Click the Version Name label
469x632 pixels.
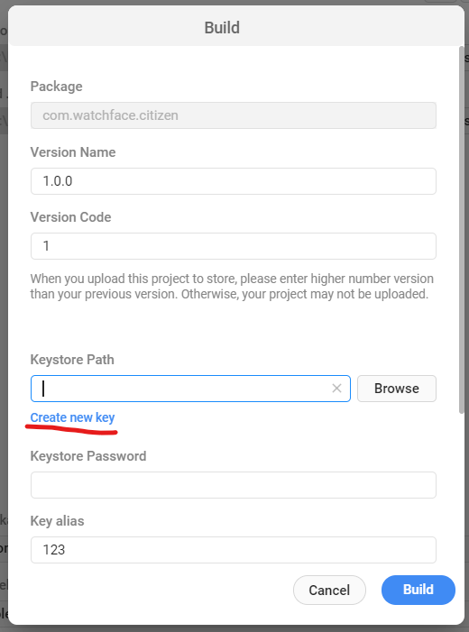point(73,152)
